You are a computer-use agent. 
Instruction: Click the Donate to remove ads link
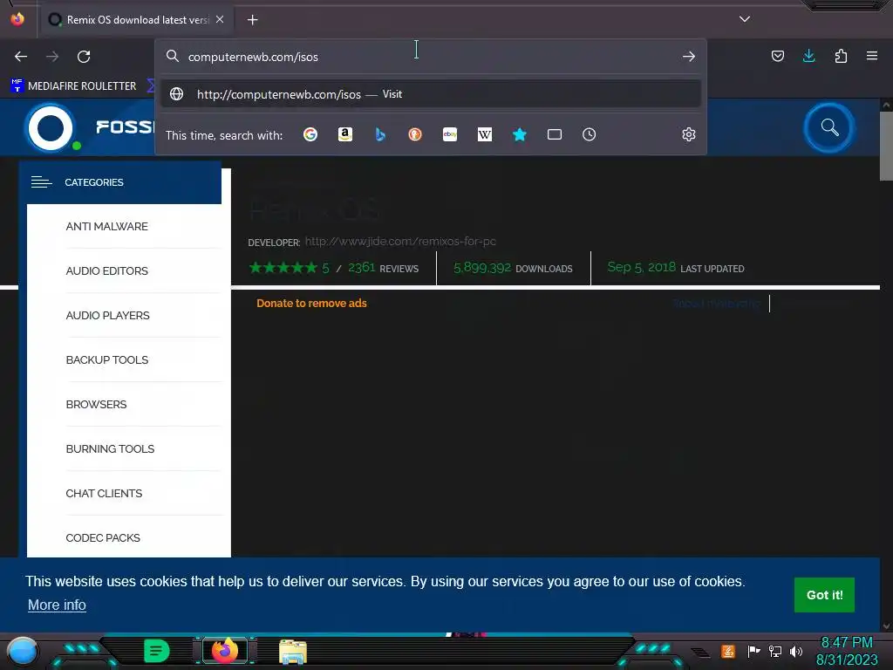(311, 303)
